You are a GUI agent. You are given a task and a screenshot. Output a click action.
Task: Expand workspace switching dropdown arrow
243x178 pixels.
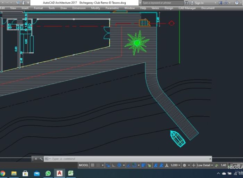(189, 165)
